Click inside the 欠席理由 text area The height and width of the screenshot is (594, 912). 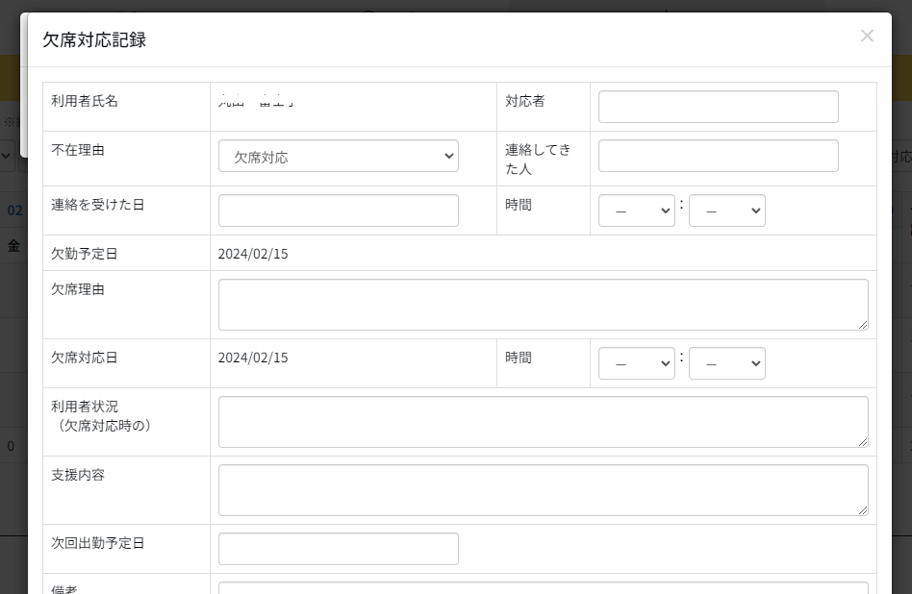click(543, 305)
